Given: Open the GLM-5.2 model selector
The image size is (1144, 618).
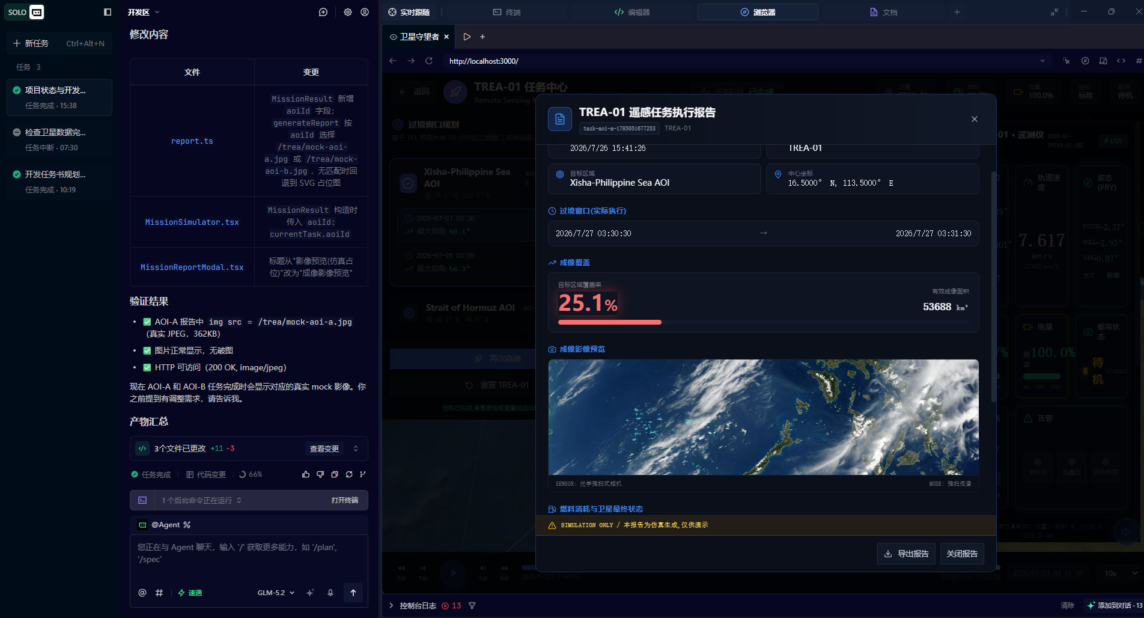Looking at the screenshot, I should click(276, 593).
